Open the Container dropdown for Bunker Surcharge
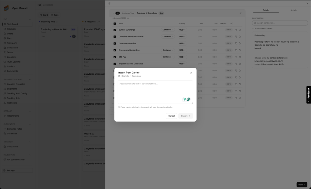This screenshot has height=189, width=311. pos(168,30)
